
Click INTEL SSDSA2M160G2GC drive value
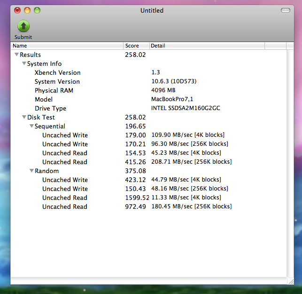point(186,108)
